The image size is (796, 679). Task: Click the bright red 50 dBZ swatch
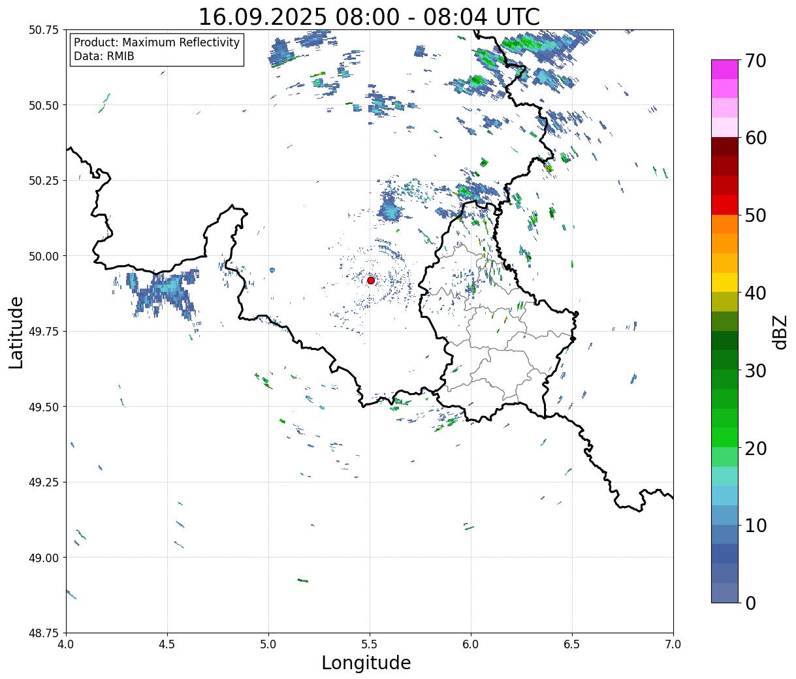[x=725, y=205]
